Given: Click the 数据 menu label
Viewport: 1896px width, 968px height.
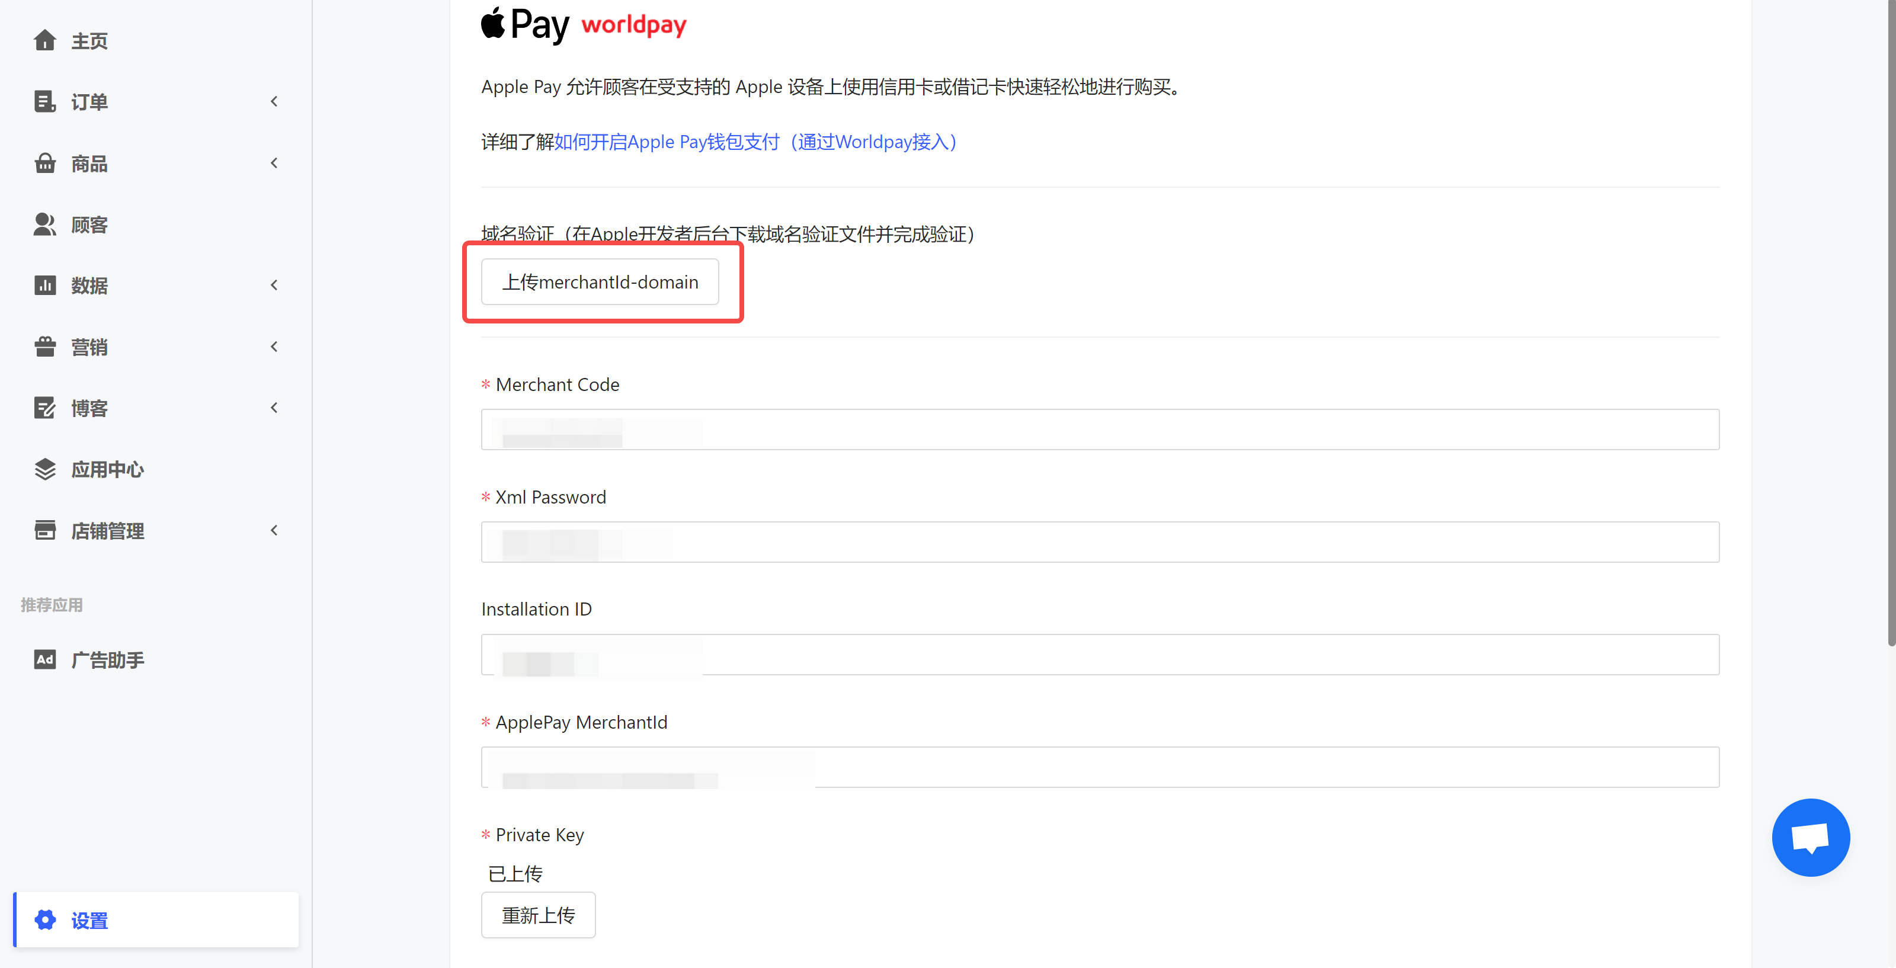Looking at the screenshot, I should (89, 285).
